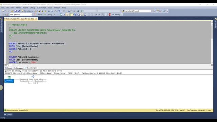Image resolution: width=217 pixels, height=122 pixels.
Task: Open the Object Explorer side tab
Action: point(1,25)
